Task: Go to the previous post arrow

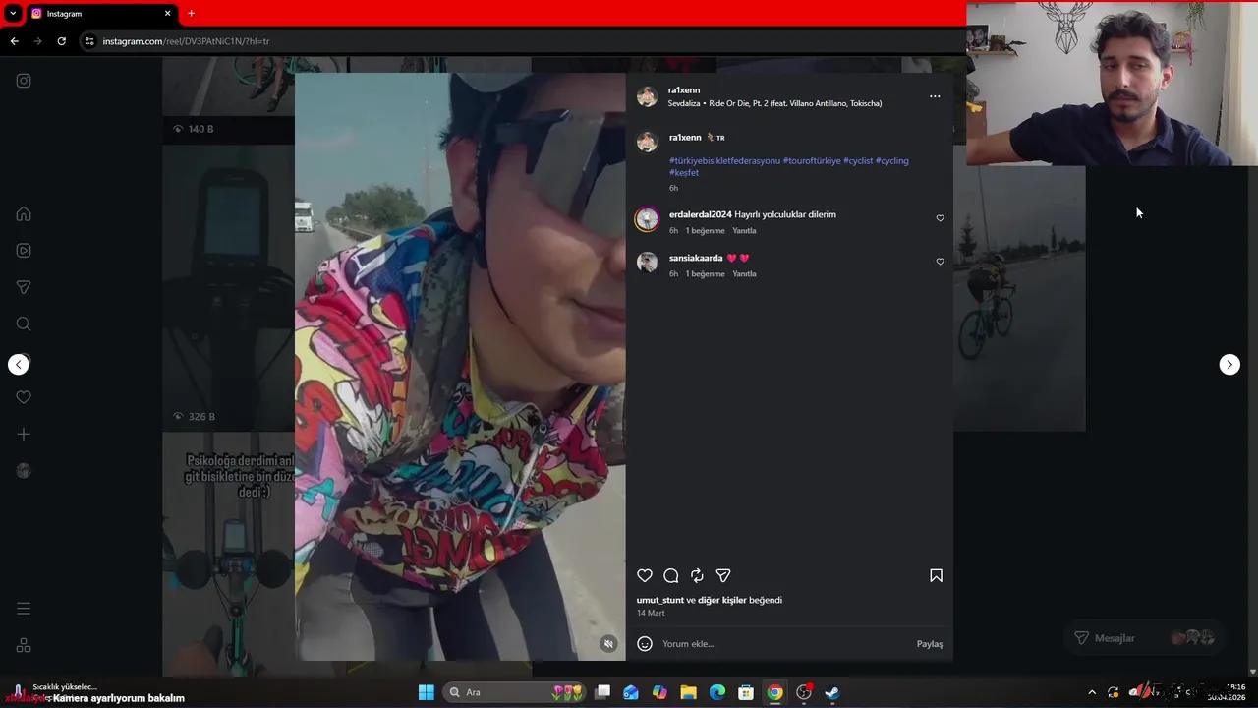Action: (19, 365)
